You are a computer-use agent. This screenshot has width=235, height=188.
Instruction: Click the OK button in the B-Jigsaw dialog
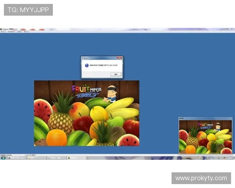click(x=116, y=74)
